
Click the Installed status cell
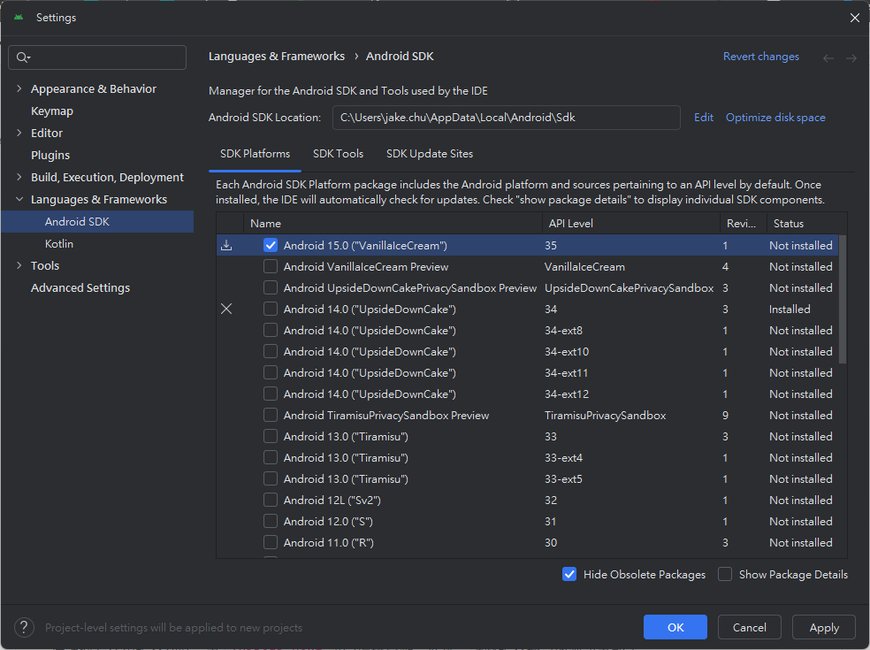(789, 310)
